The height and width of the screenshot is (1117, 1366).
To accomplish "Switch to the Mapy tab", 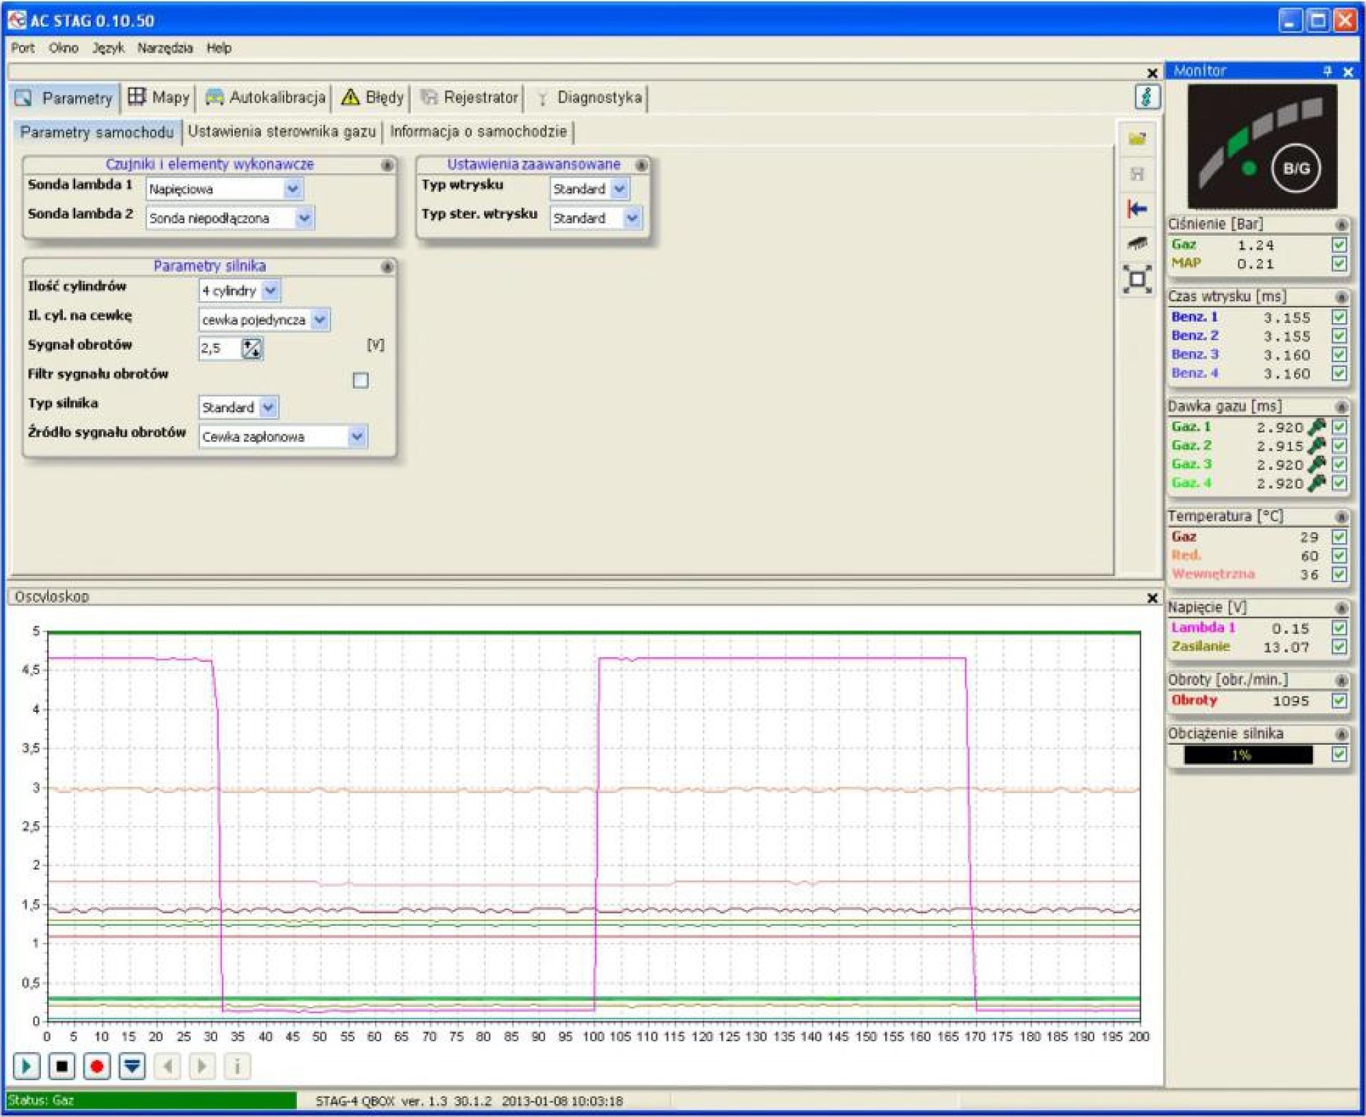I will click(159, 97).
